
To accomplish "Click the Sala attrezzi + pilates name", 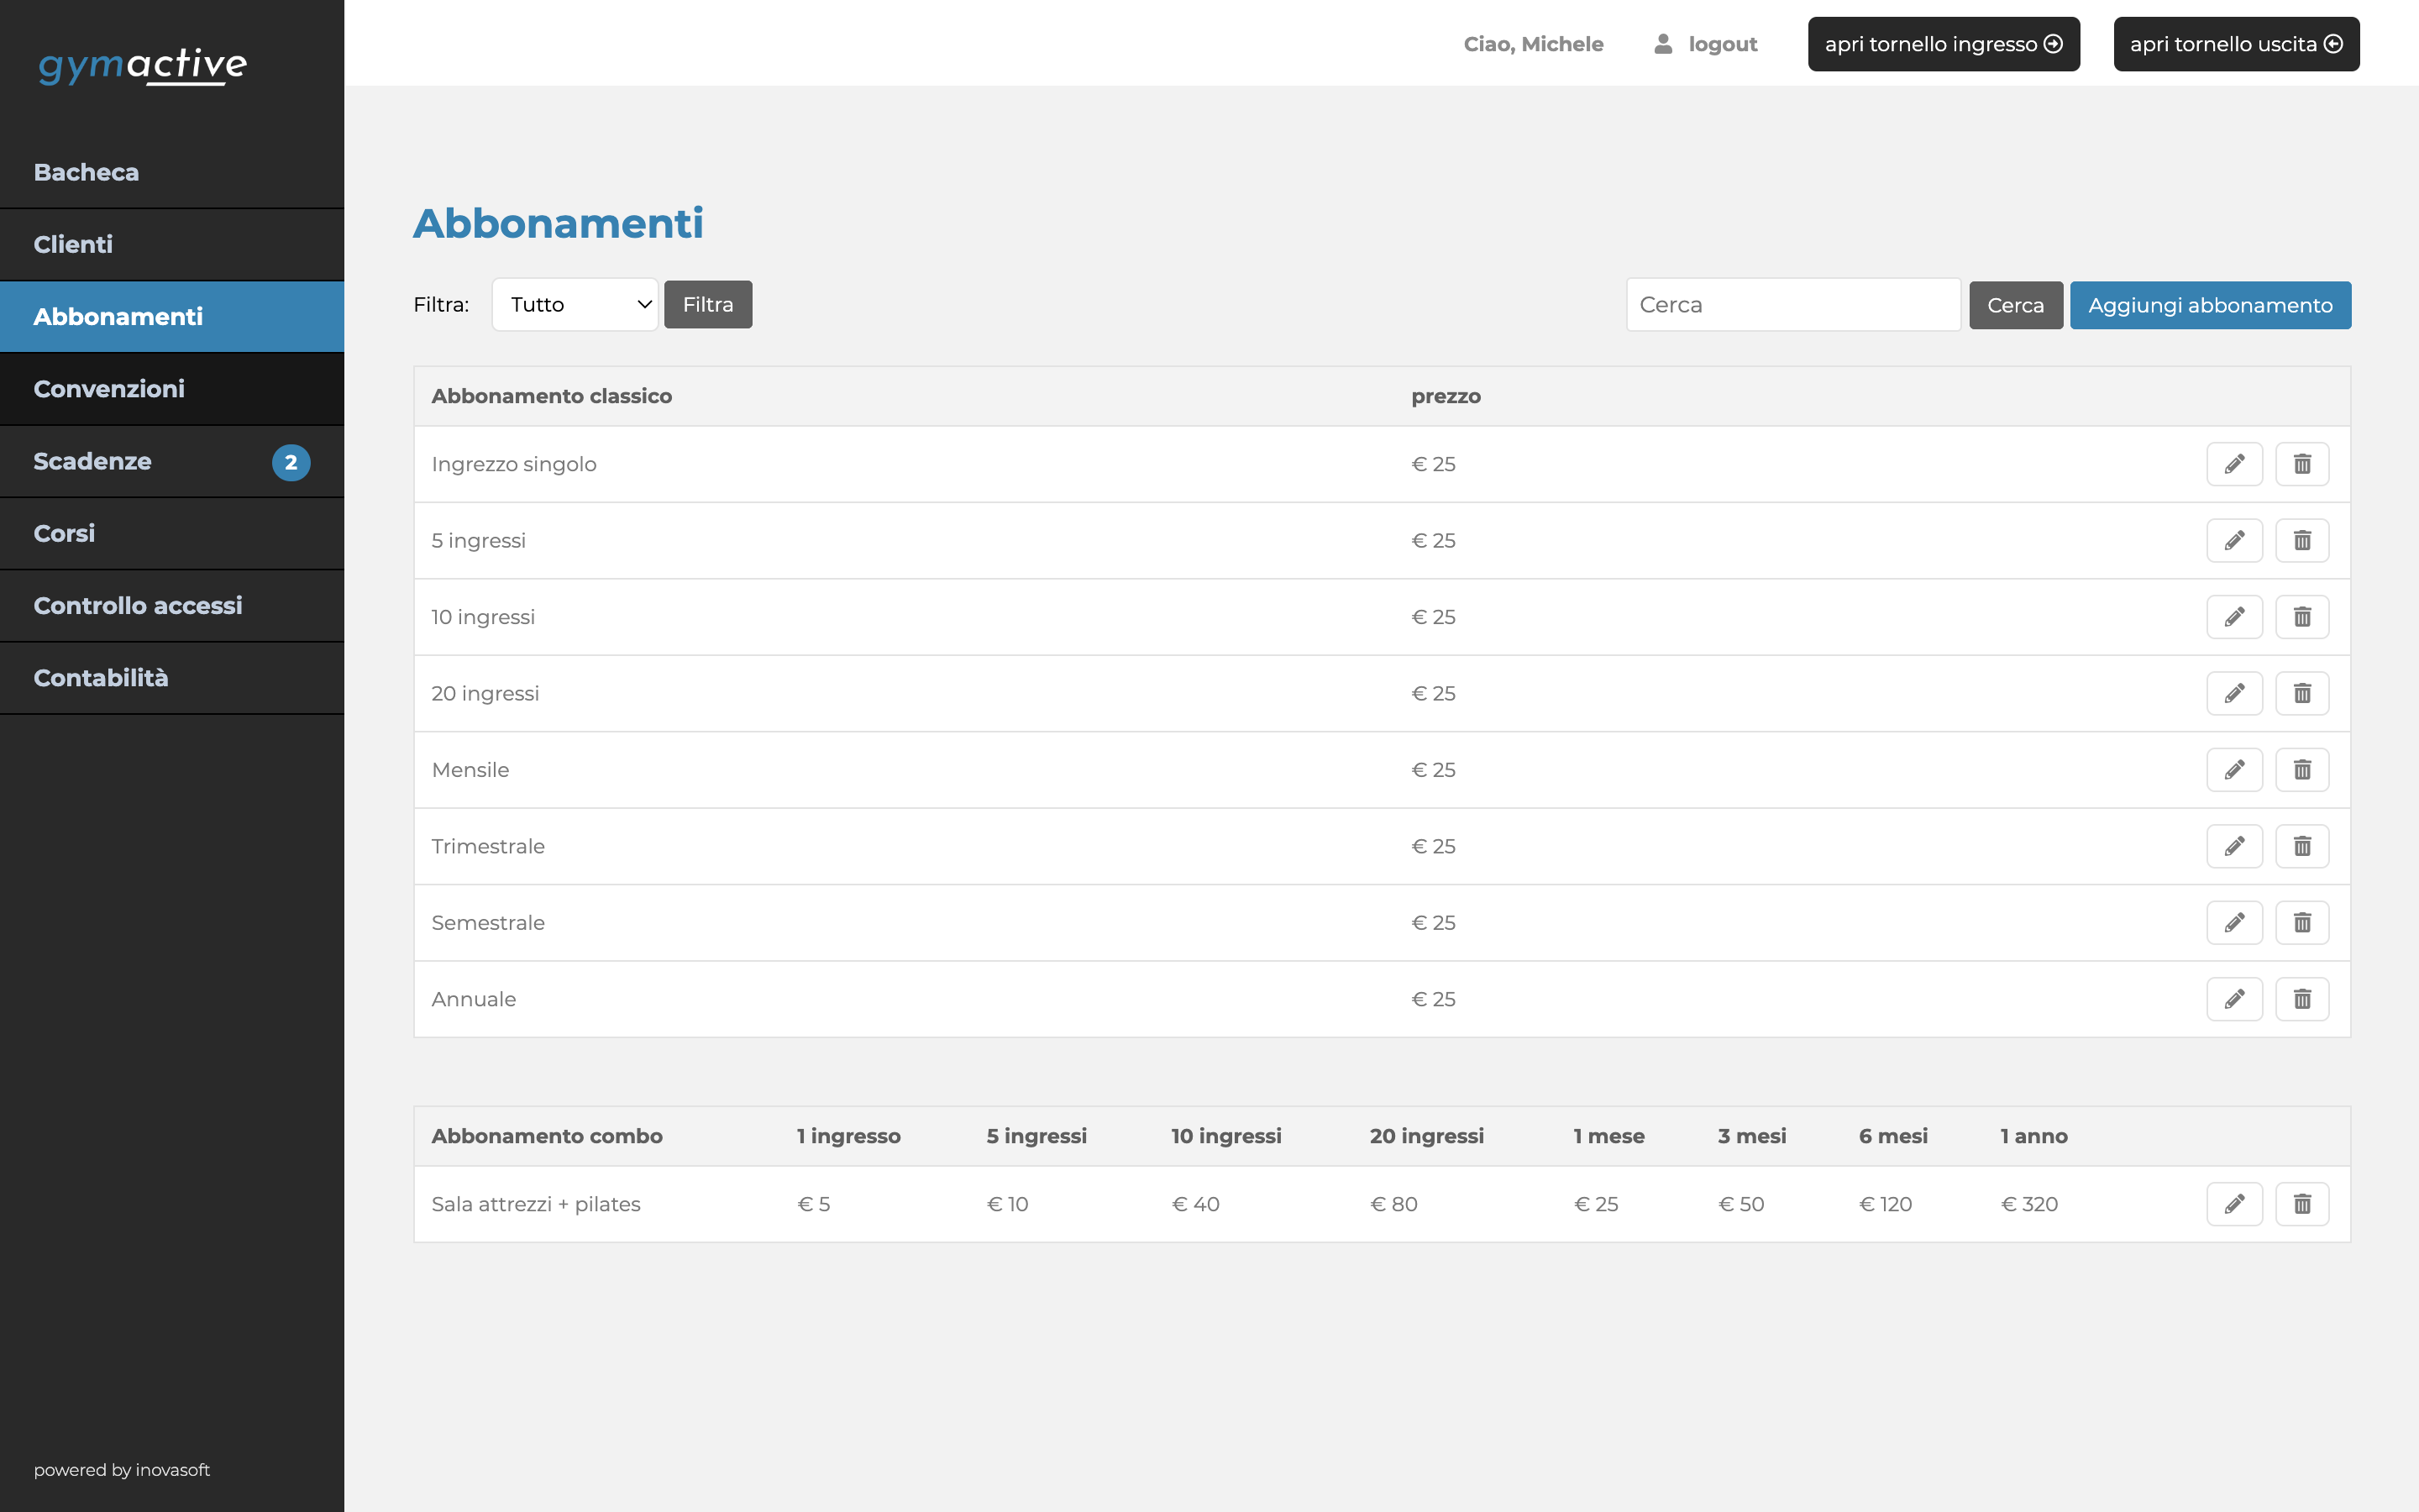I will [536, 1204].
